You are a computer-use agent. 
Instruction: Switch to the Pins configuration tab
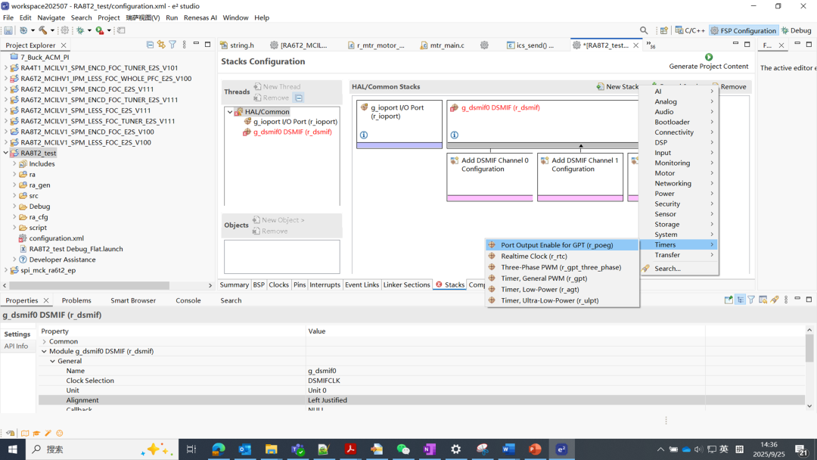click(300, 284)
